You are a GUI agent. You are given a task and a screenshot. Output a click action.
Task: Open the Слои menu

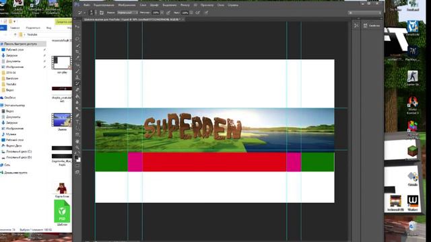(143, 5)
